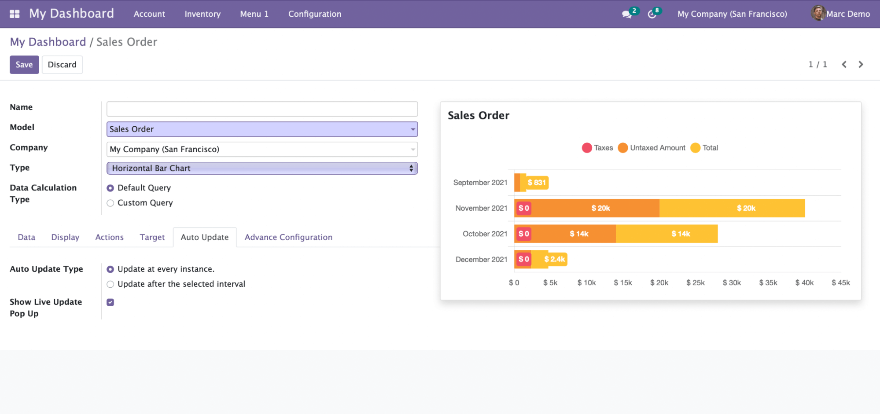Go to My Dashboard breadcrumb link

tap(48, 42)
